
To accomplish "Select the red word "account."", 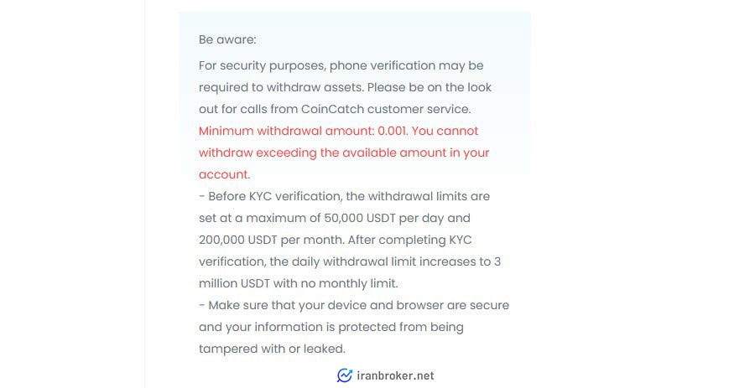I will point(224,174).
